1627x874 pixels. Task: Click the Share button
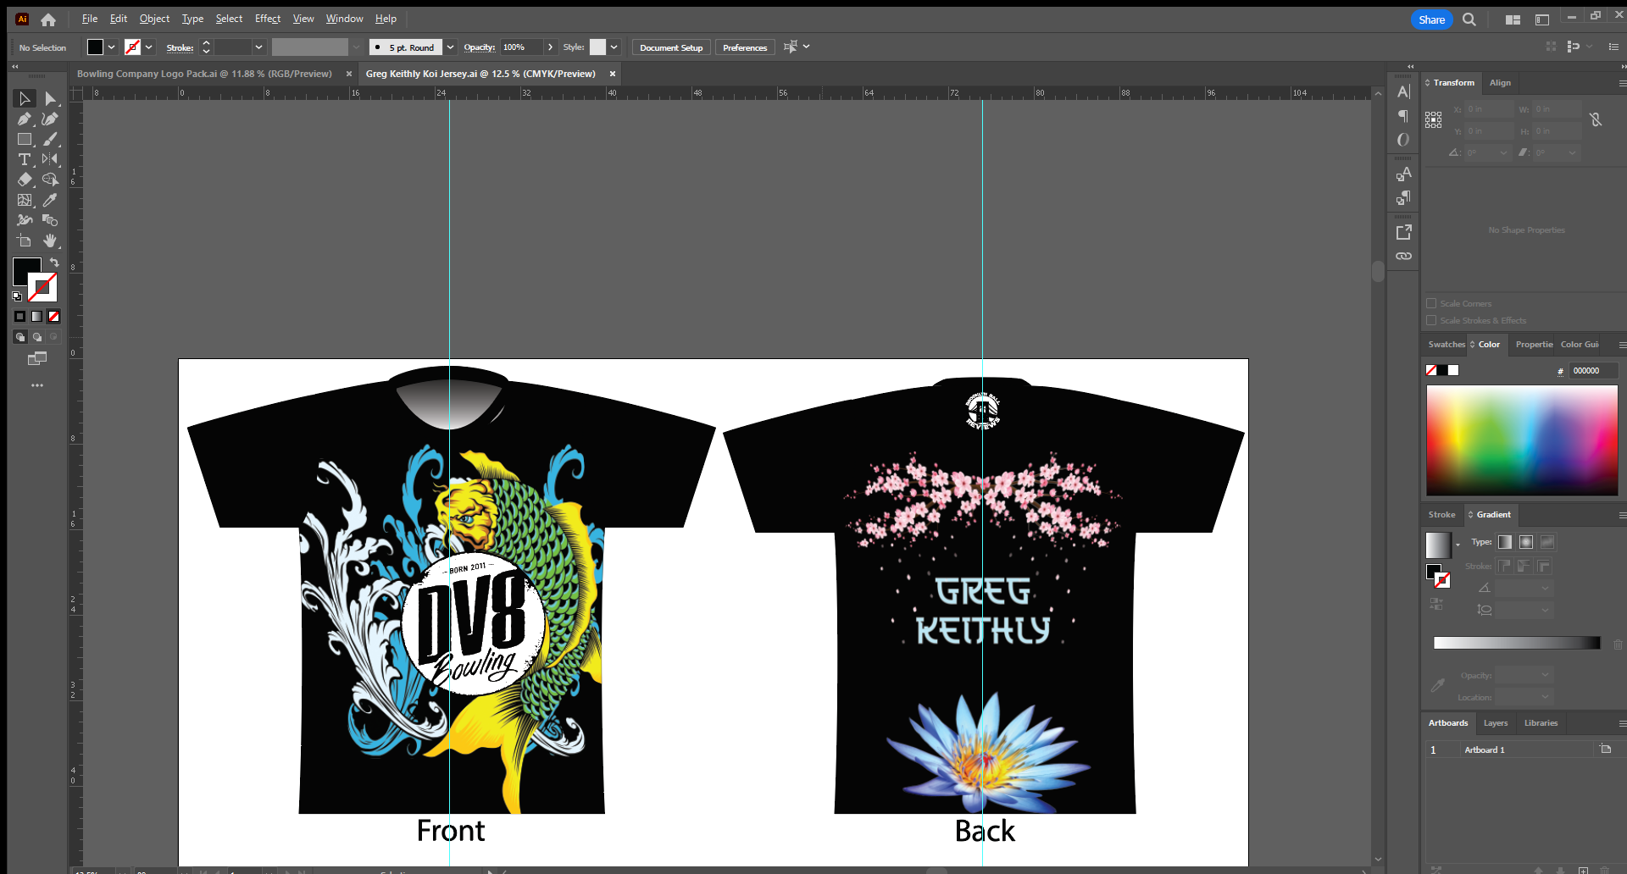(1432, 19)
